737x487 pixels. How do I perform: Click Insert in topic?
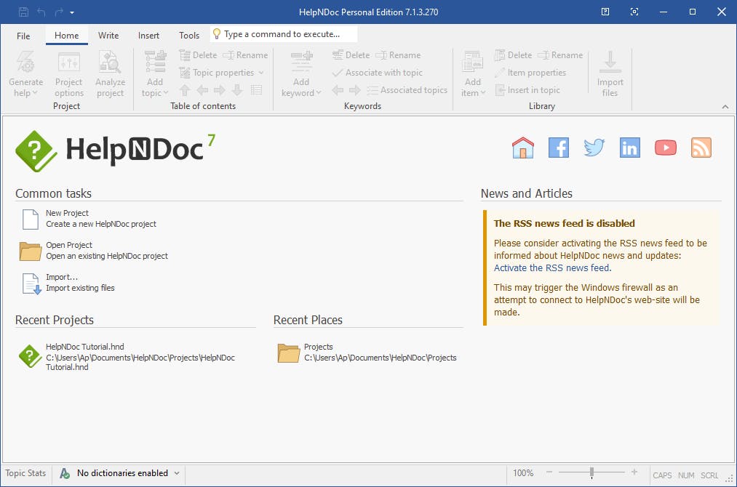[x=527, y=89]
